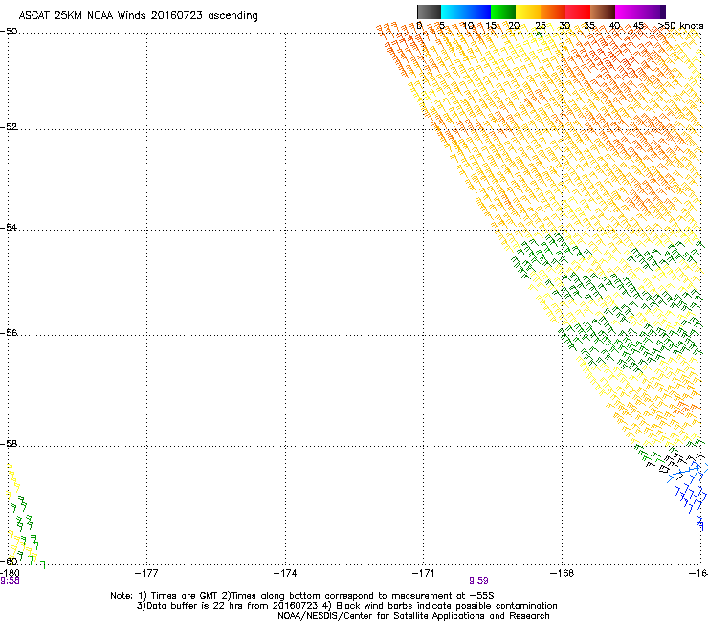
Task: Click the longitude label '-174'
Action: click(285, 573)
